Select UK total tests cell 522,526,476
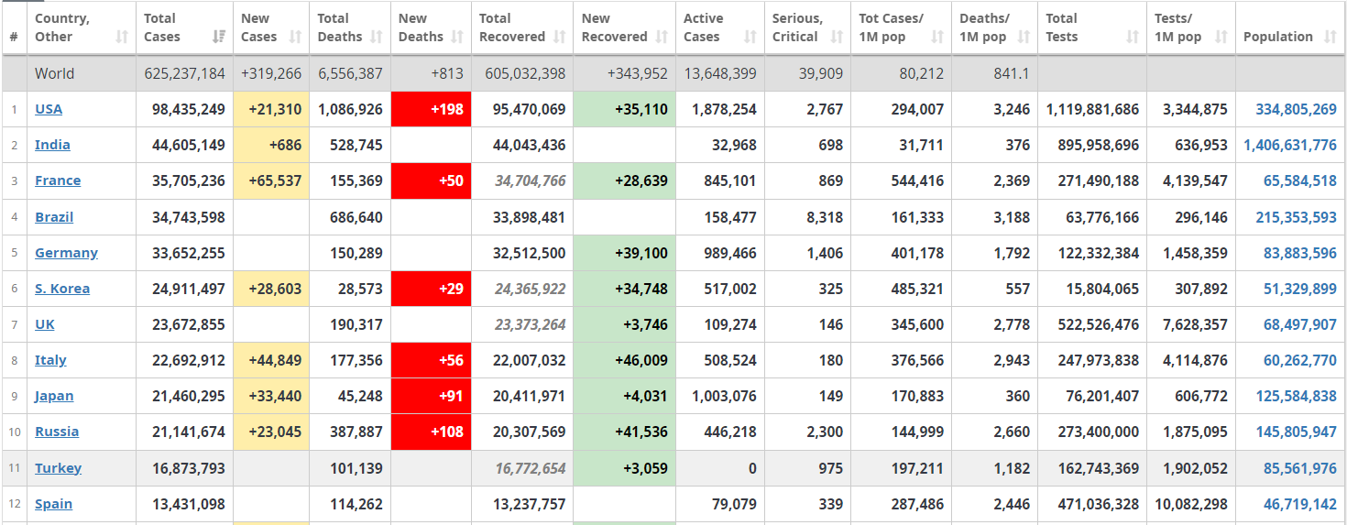The image size is (1347, 525). point(1093,324)
